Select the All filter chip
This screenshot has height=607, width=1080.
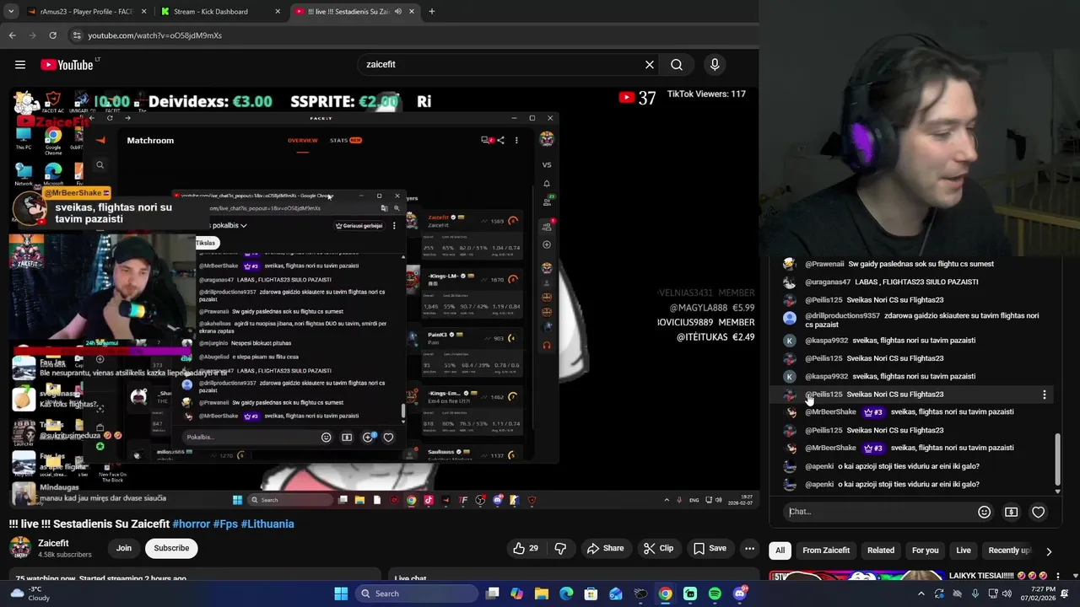(780, 551)
